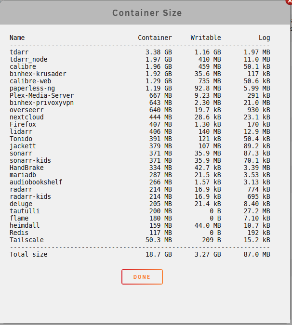The image size is (292, 325).
Task: Click the 'Redis' container name
Action: point(19,233)
